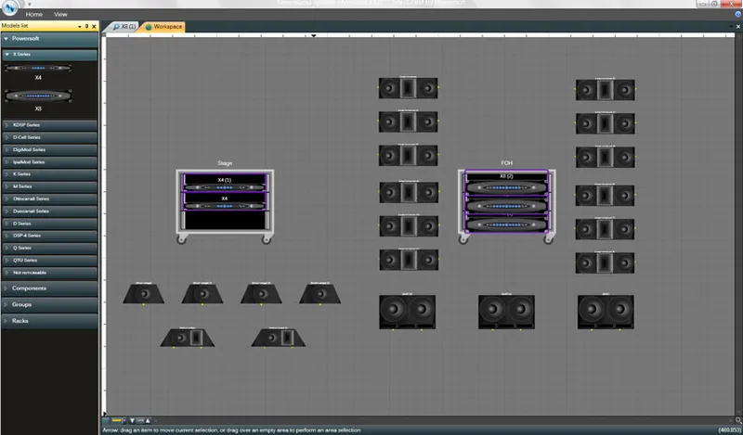Select the third speaker of right line array
This screenshot has width=743, height=435.
pyautogui.click(x=606, y=157)
